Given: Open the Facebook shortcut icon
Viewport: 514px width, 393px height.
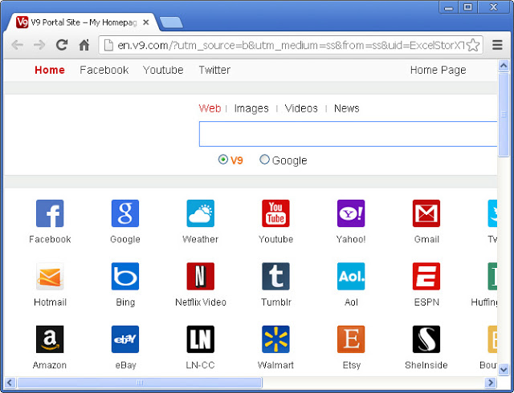Looking at the screenshot, I should coord(50,213).
